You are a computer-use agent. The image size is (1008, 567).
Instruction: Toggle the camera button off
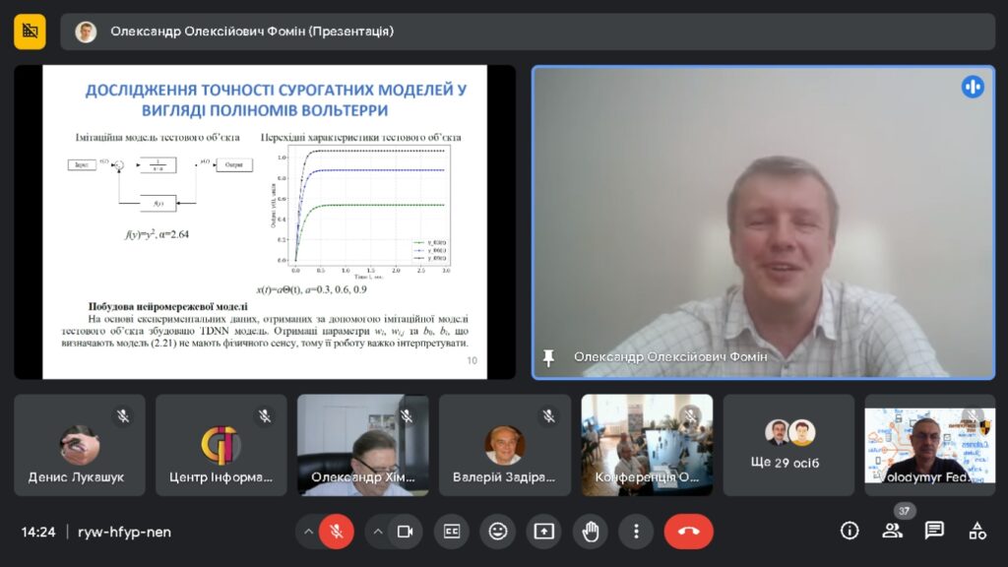(404, 532)
